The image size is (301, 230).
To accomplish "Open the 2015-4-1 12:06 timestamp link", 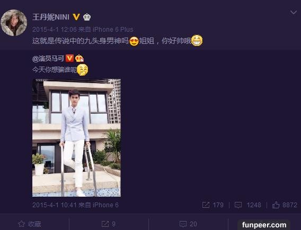I will [55, 30].
